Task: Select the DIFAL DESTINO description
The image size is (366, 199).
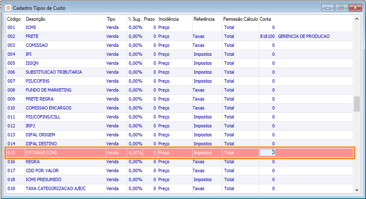Action: click(x=41, y=144)
